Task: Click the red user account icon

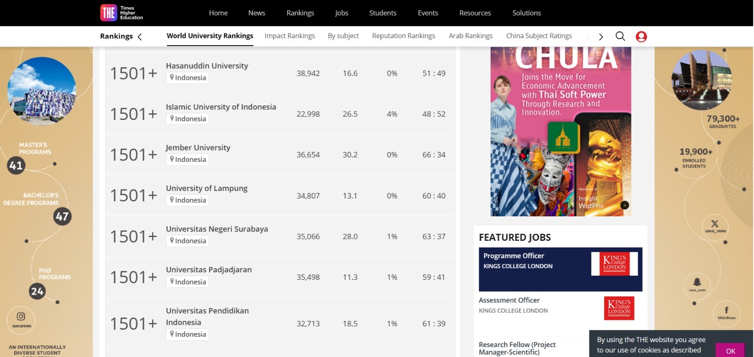Action: (641, 37)
